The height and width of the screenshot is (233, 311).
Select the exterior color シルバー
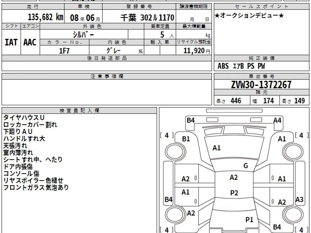(x=83, y=34)
